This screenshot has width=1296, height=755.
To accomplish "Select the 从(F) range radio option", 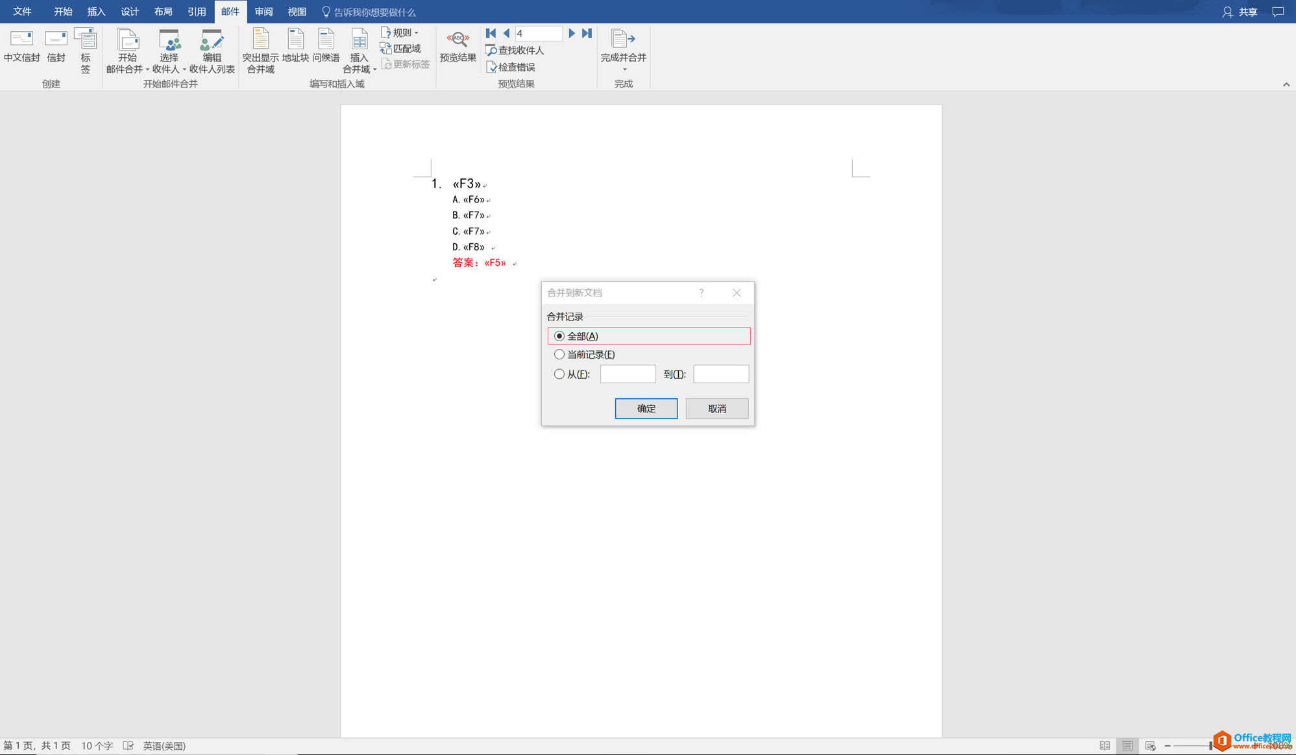I will coord(559,374).
